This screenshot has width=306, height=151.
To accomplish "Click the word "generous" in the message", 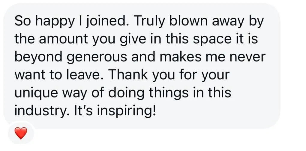I will point(97,57).
